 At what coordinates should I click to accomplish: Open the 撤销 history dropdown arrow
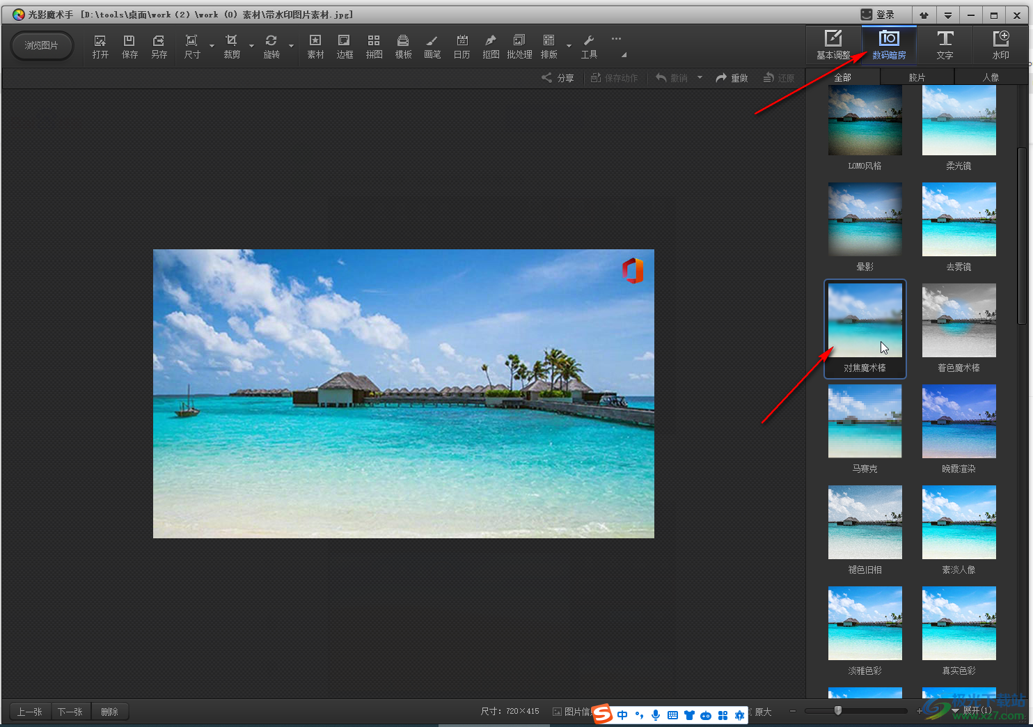click(700, 78)
